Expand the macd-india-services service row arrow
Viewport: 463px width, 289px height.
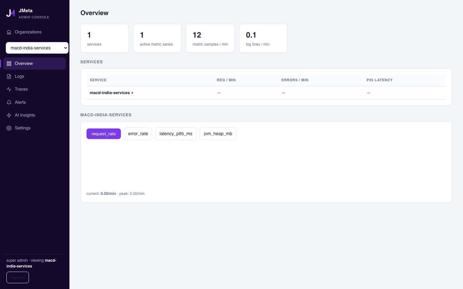click(132, 93)
